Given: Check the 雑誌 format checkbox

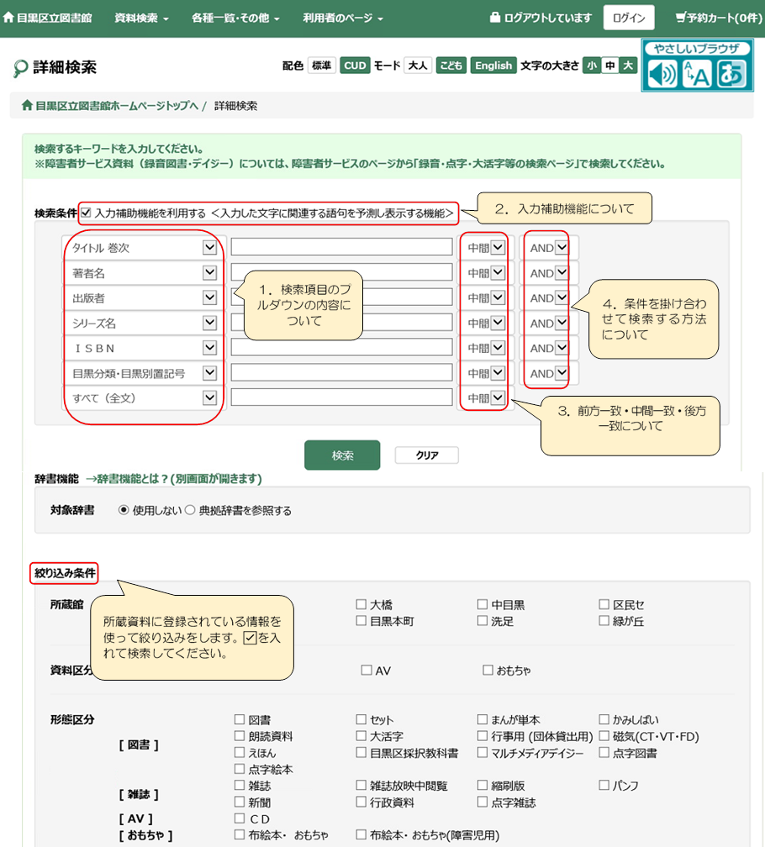Looking at the screenshot, I should [240, 785].
